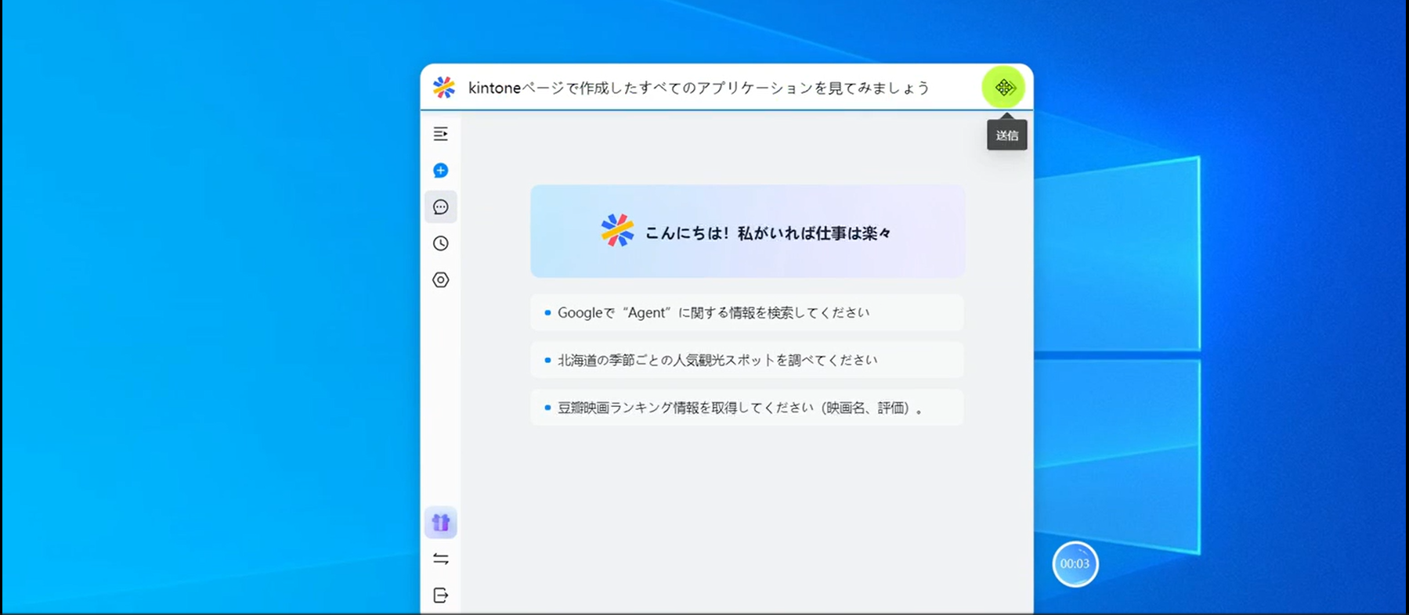The image size is (1409, 615).
Task: Start a new chat with the blue plus icon
Action: pos(441,171)
